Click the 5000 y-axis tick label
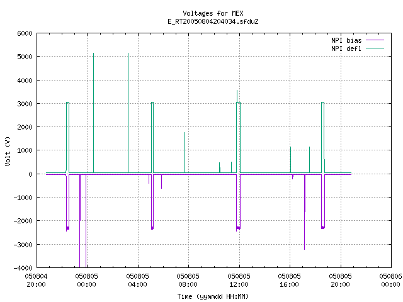 point(25,57)
